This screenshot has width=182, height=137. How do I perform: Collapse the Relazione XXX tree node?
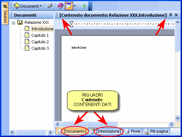pos(14,23)
